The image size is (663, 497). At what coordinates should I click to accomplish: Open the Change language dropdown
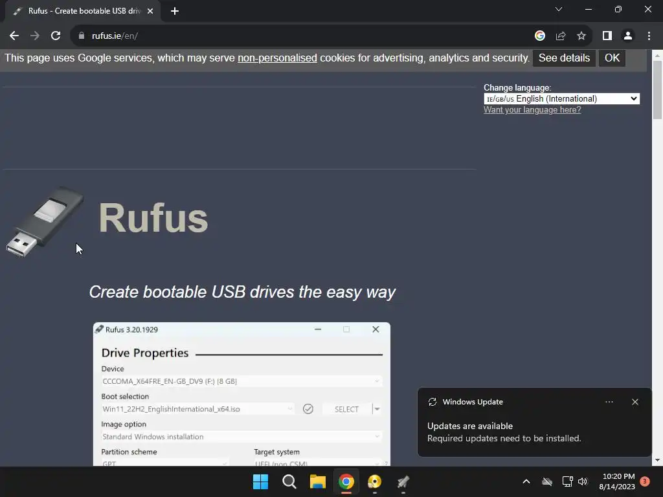[x=561, y=98]
